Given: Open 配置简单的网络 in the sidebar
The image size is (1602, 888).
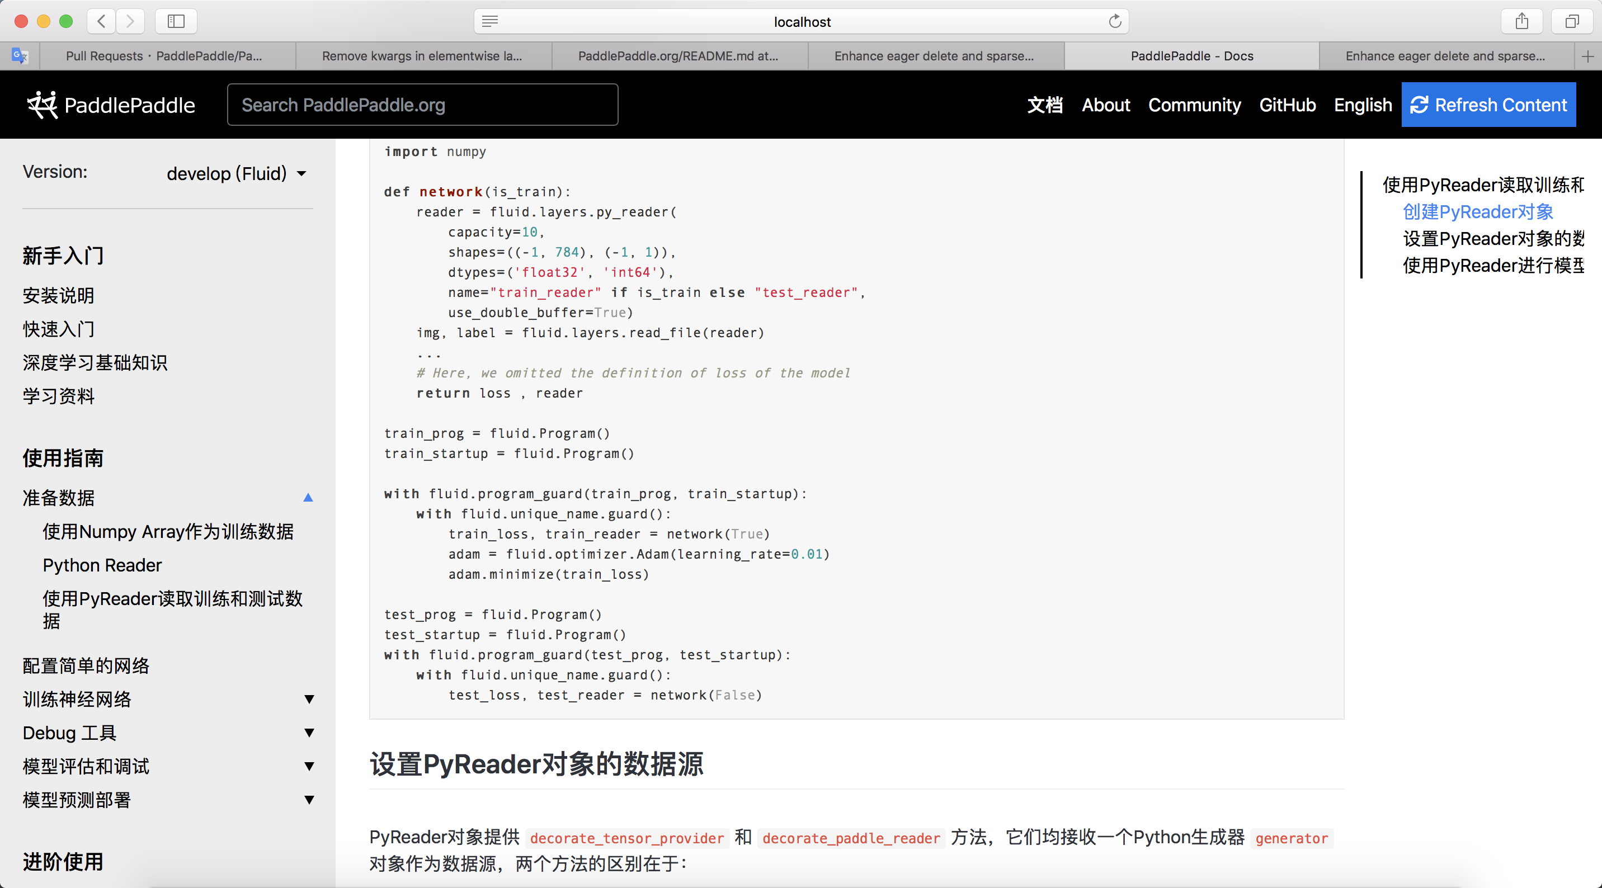Looking at the screenshot, I should (86, 666).
